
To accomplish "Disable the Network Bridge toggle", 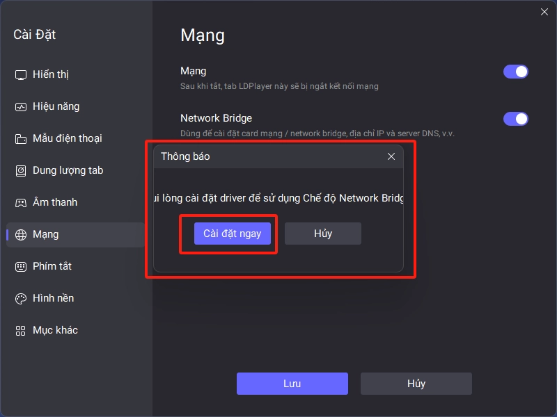I will point(515,119).
